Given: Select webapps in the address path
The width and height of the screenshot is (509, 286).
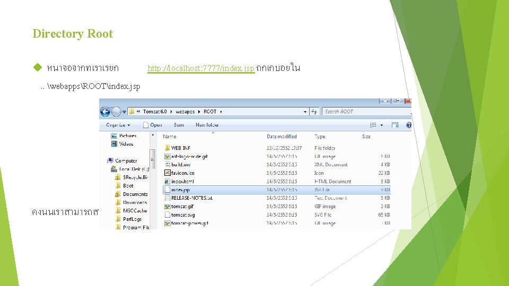Looking at the screenshot, I should point(185,112).
